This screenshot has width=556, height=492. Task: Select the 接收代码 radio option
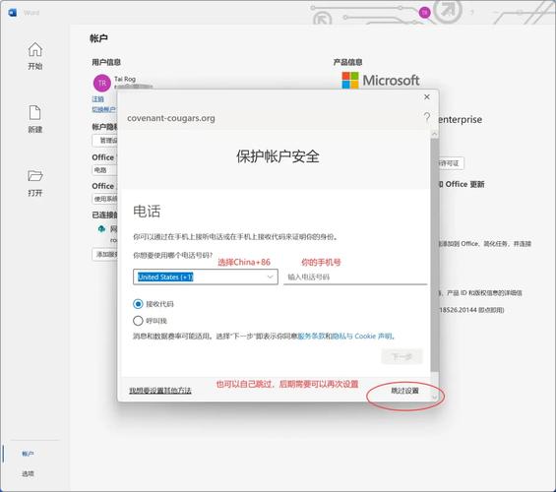138,304
